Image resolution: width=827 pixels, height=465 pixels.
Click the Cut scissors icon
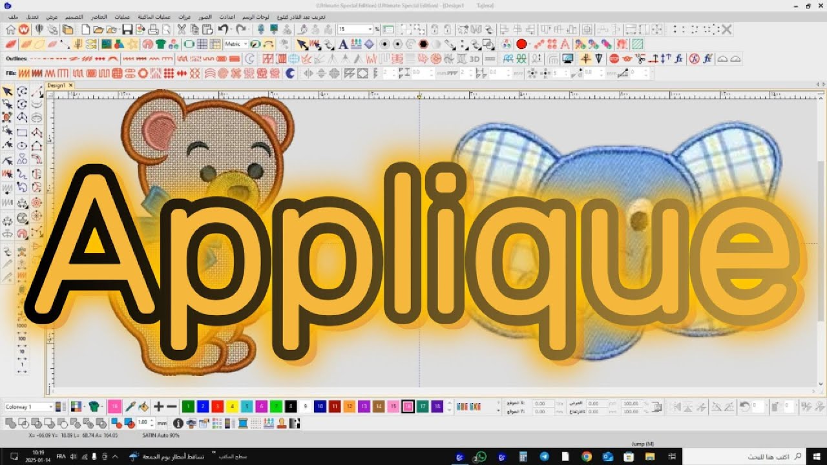(182, 29)
